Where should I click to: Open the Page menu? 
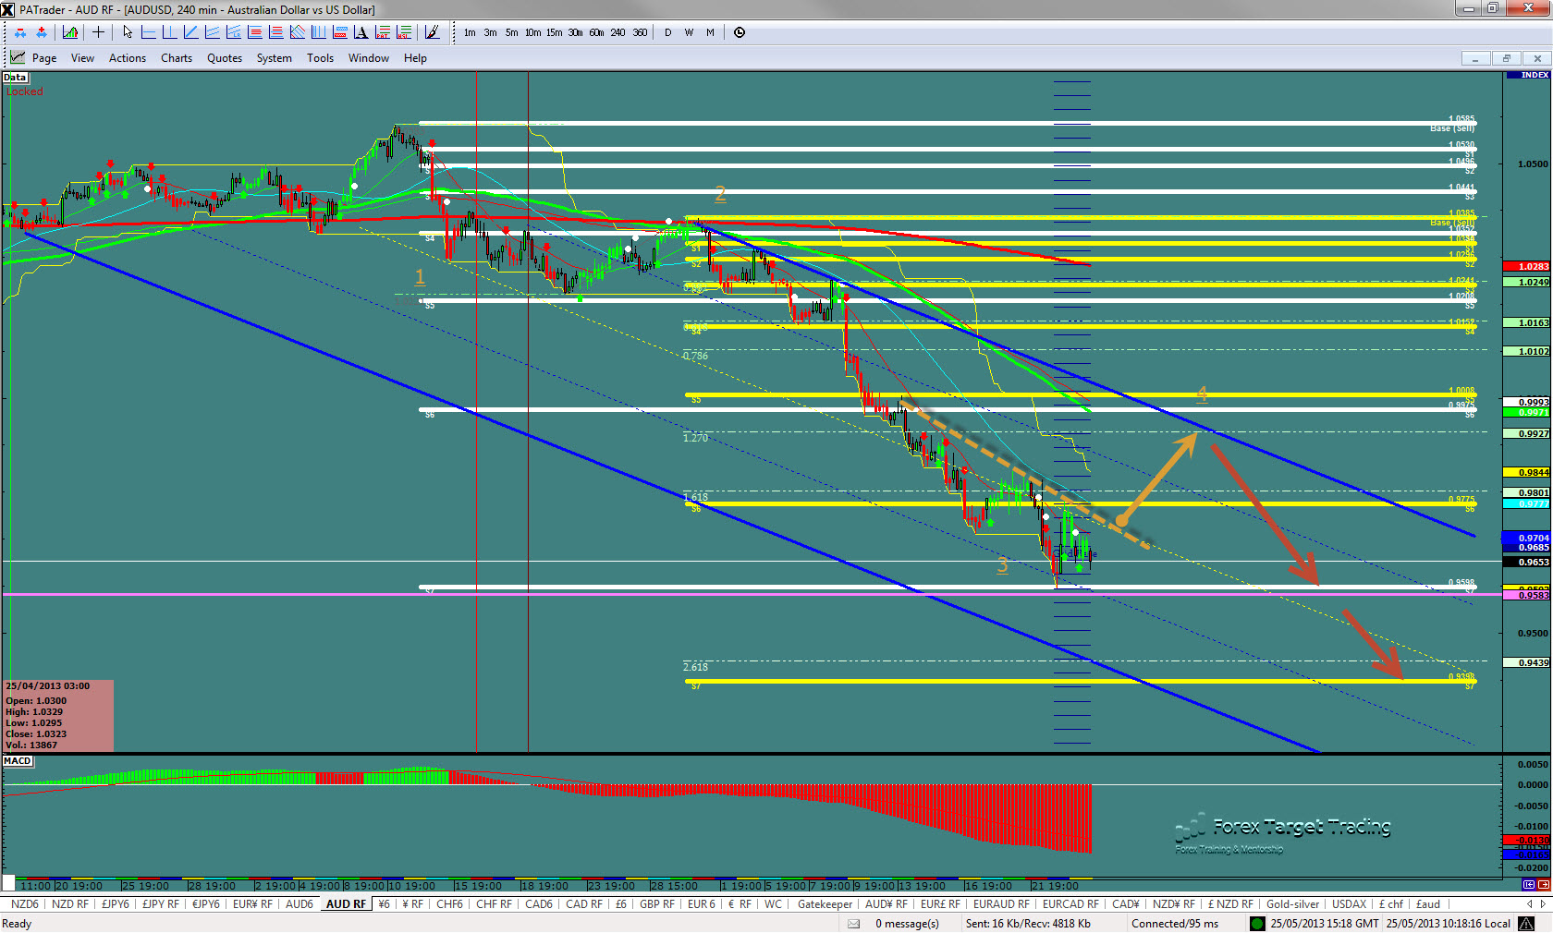(x=44, y=58)
